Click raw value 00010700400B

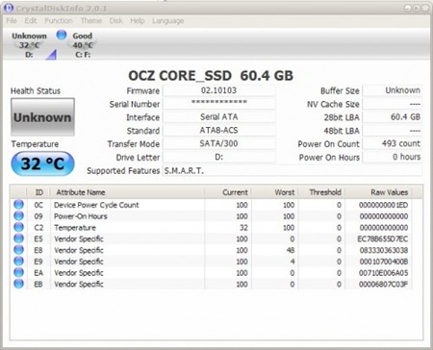(384, 262)
